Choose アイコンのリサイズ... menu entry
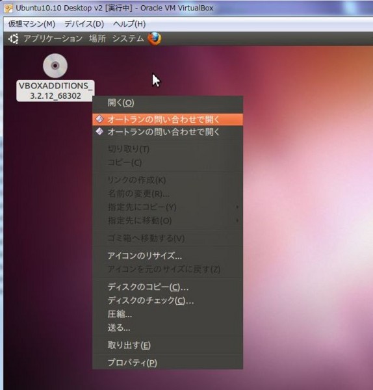The width and height of the screenshot is (373, 390). point(168,255)
